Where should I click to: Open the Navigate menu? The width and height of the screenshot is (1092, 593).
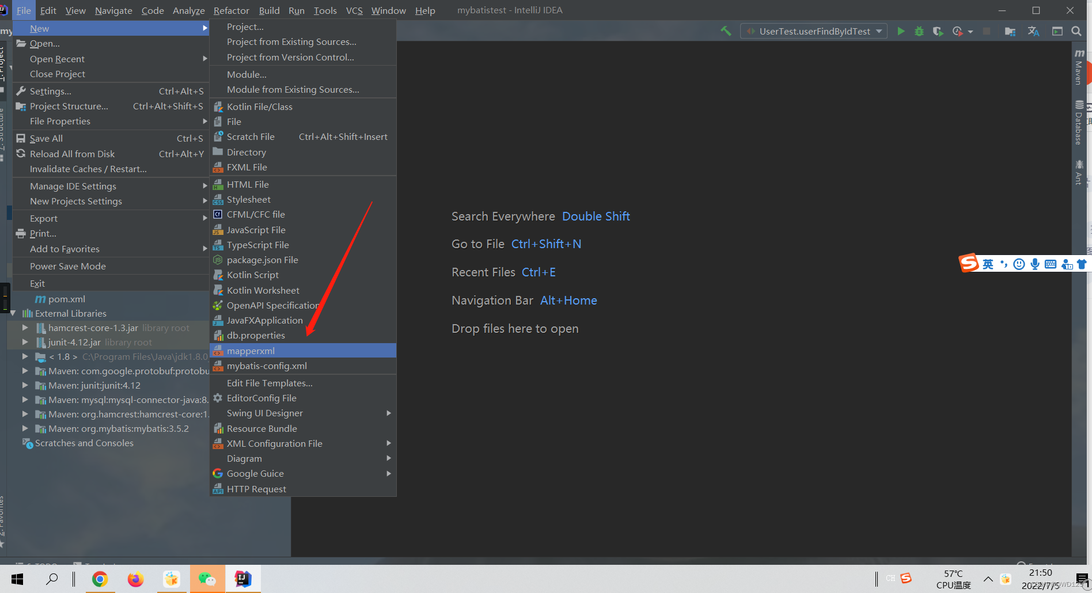(113, 10)
